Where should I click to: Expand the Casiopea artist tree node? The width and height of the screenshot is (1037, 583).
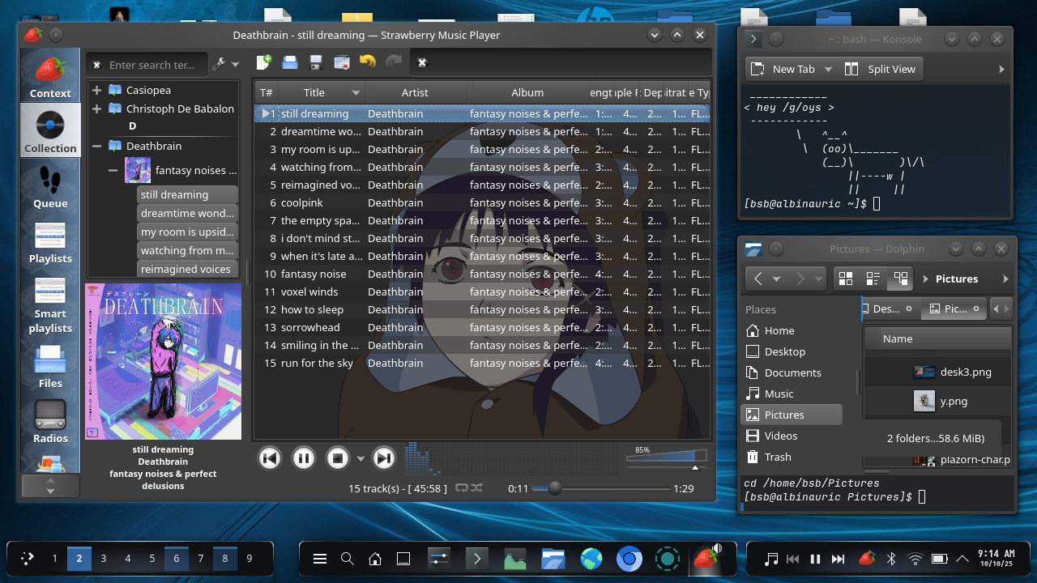[x=96, y=90]
